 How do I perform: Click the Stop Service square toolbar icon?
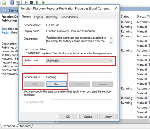(31, 2)
